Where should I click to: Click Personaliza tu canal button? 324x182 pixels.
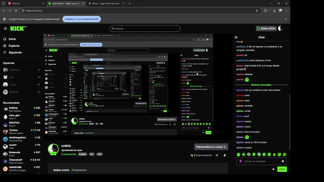coord(211,147)
